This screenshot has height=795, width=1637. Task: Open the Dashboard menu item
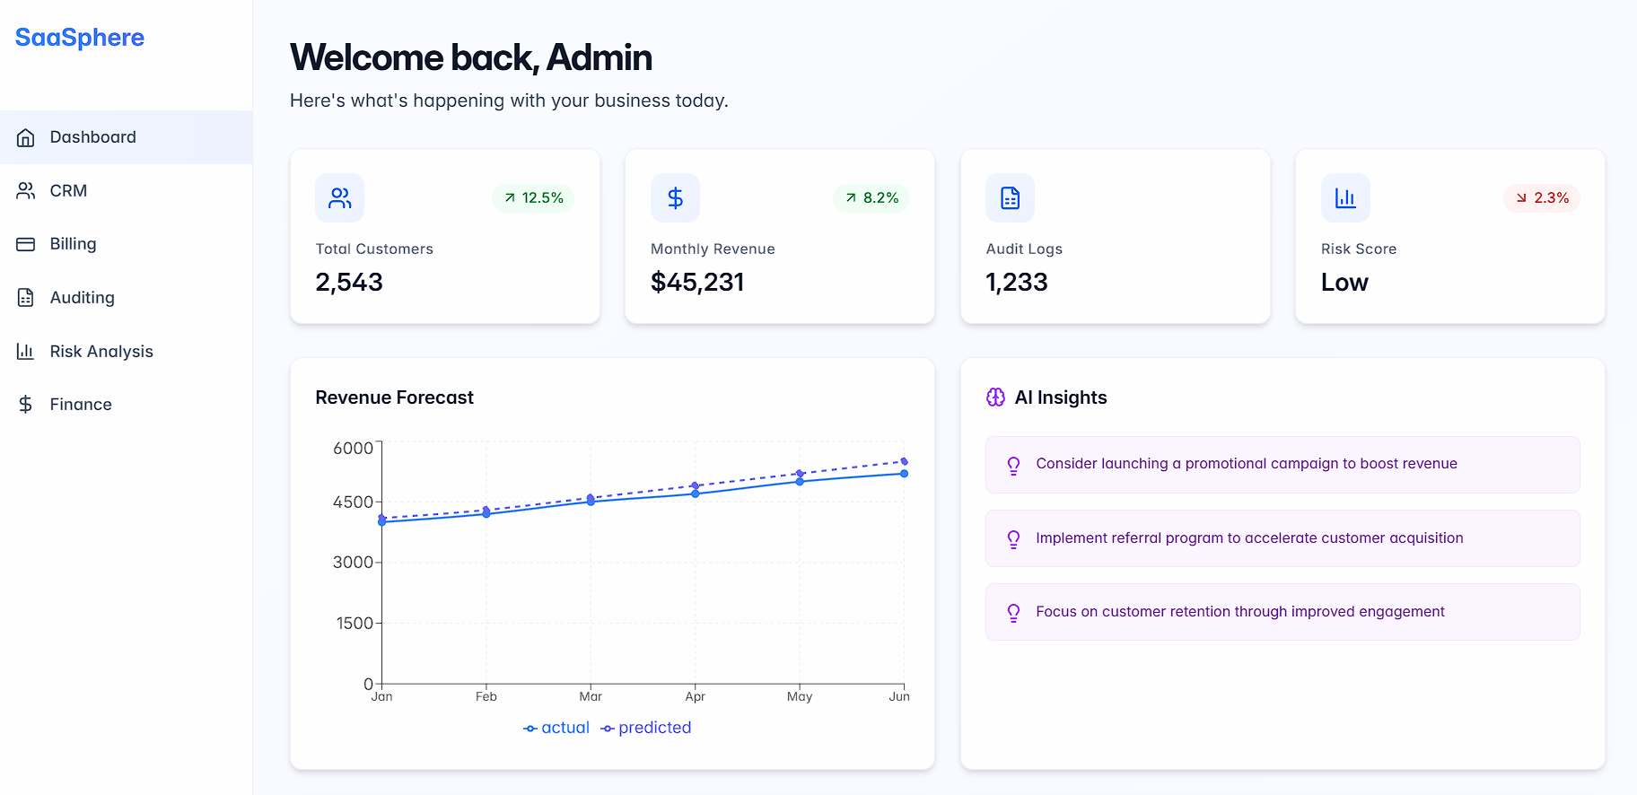click(126, 137)
